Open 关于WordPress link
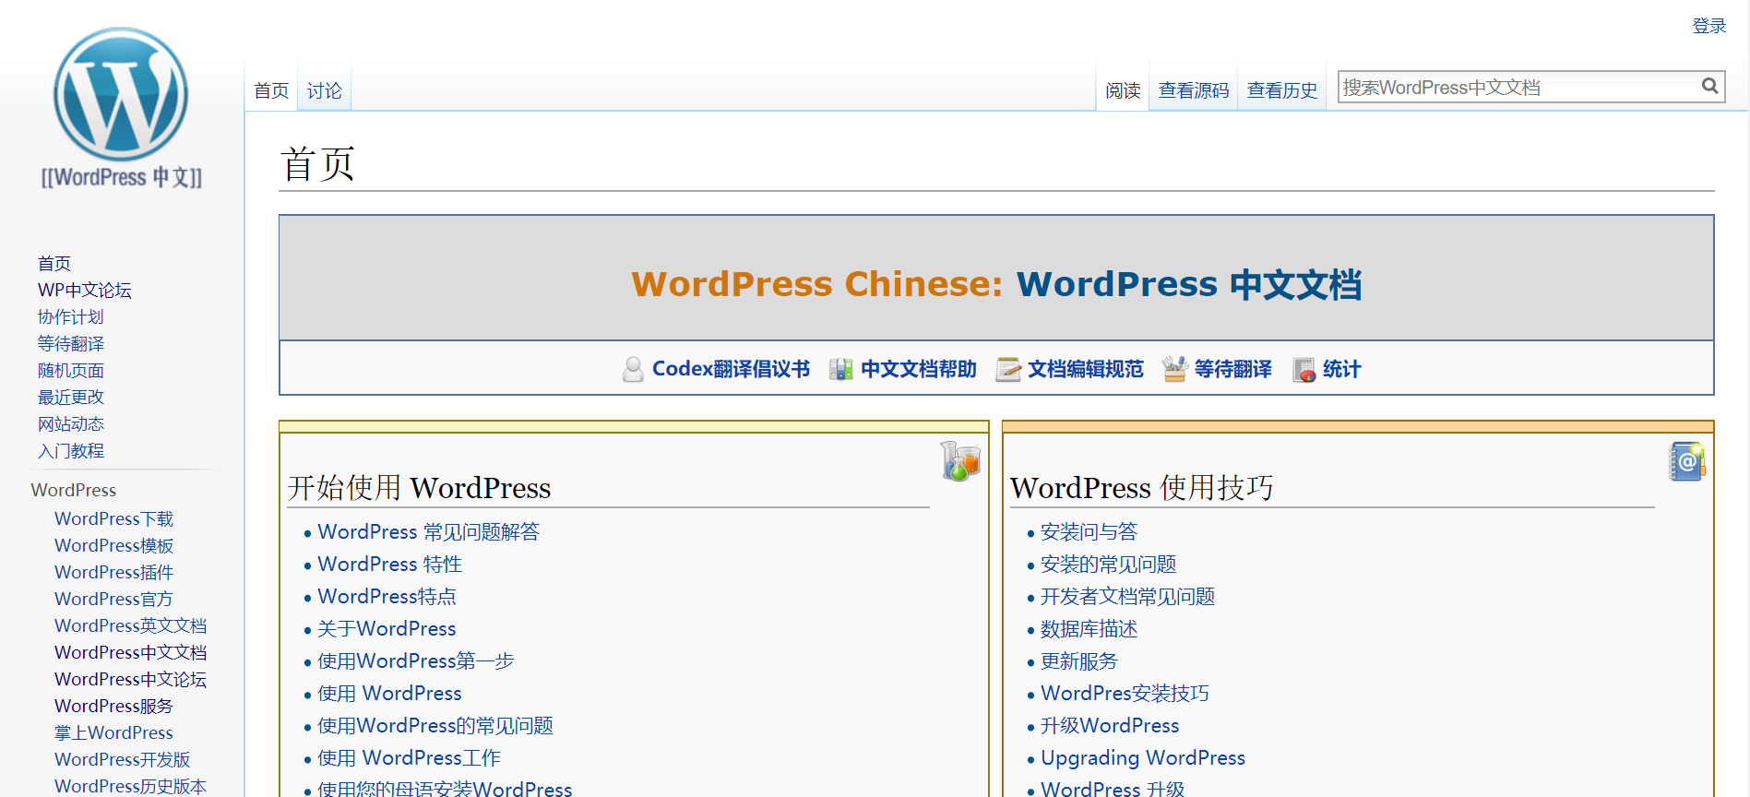 [x=387, y=629]
